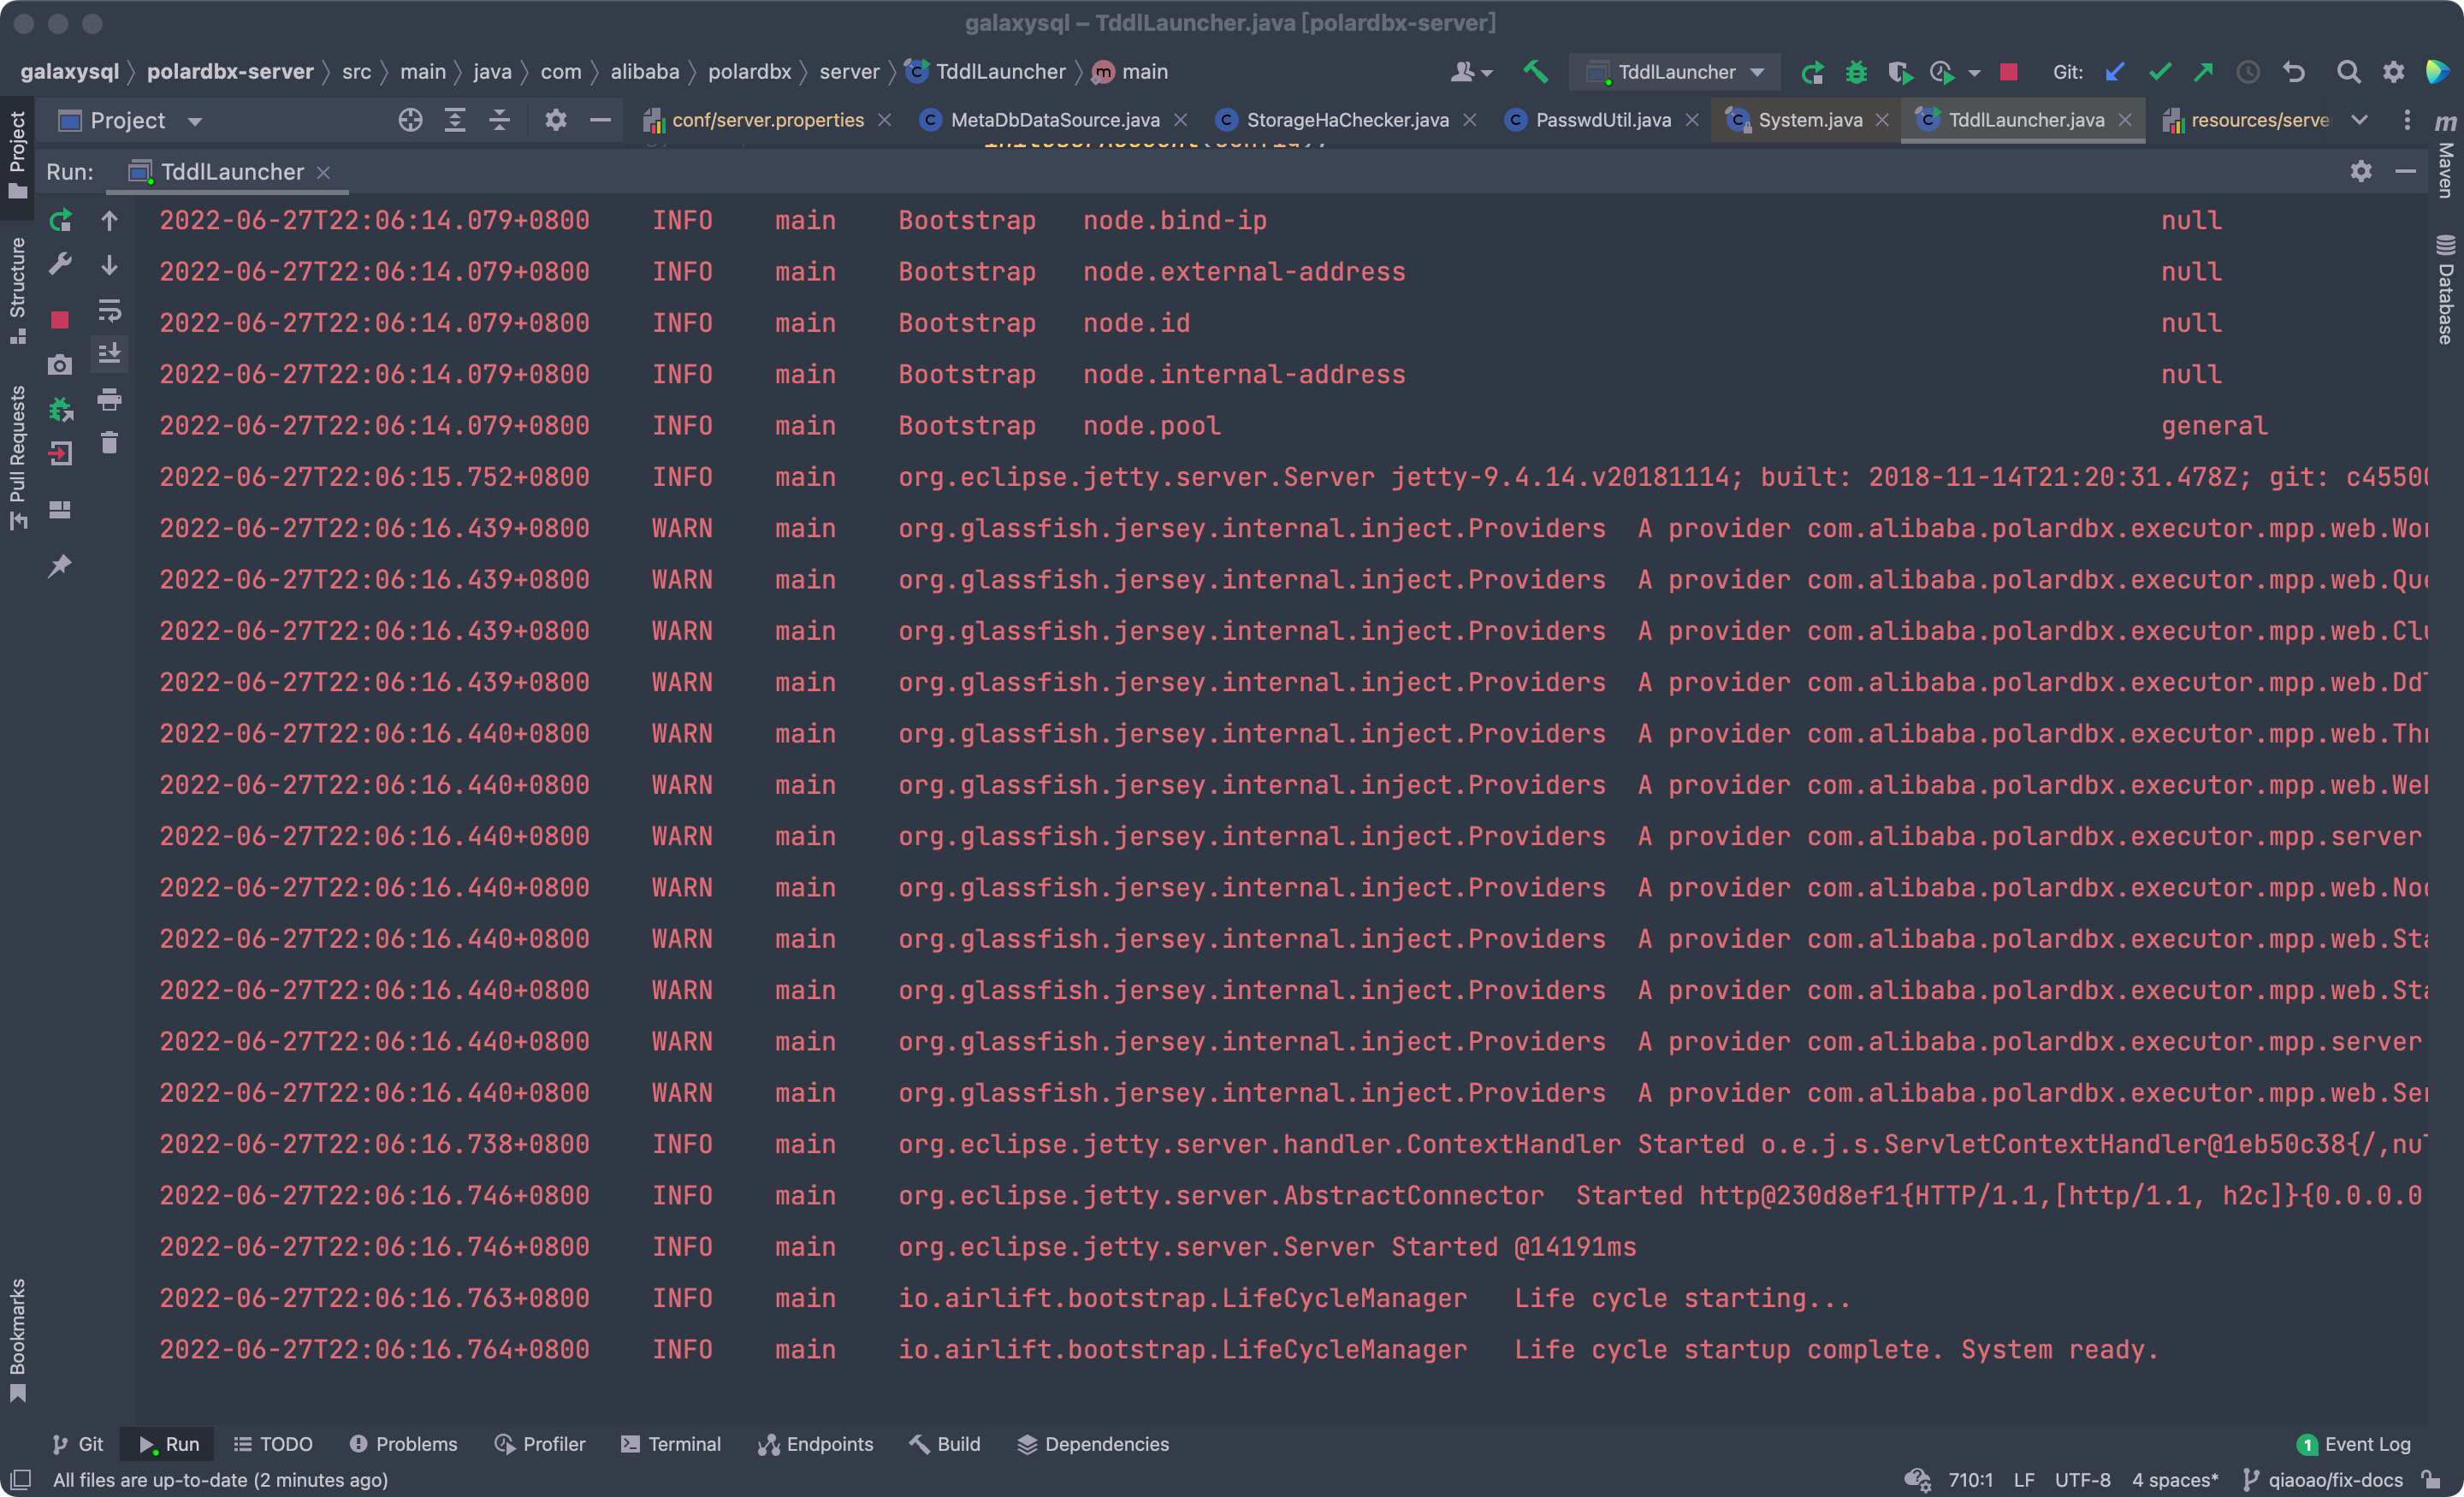Click the polardbx-server breadcrumb
The image size is (2464, 1497).
coord(230,72)
